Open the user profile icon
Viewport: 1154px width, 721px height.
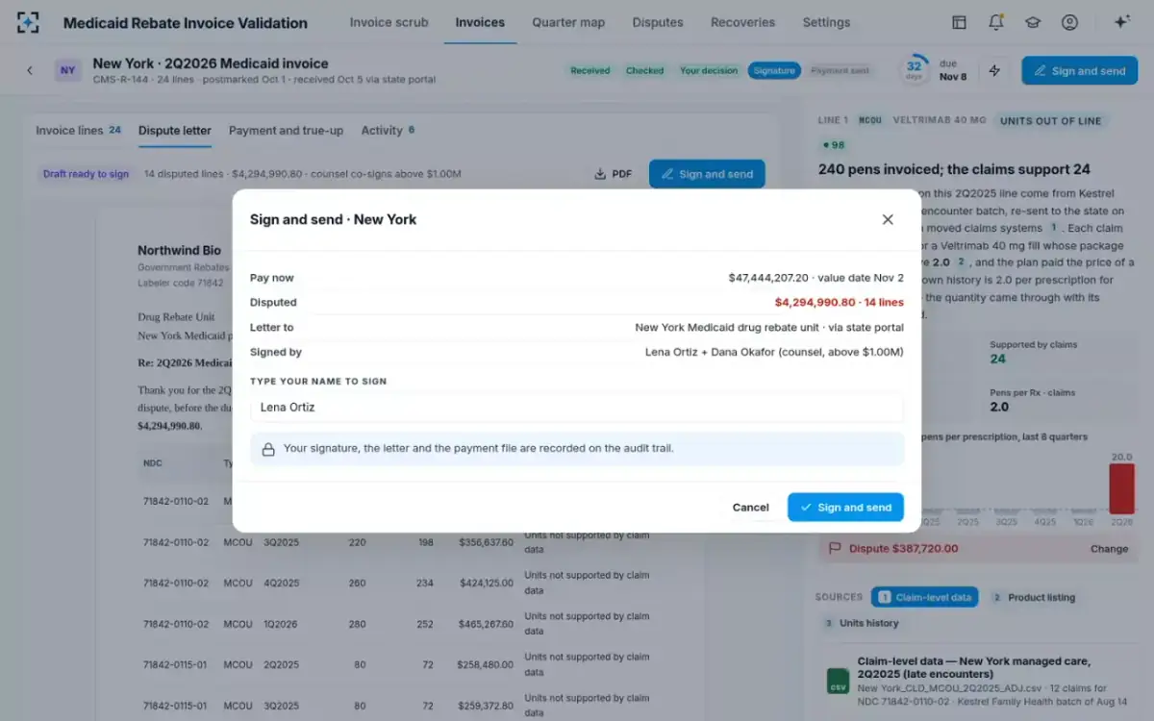click(x=1069, y=22)
